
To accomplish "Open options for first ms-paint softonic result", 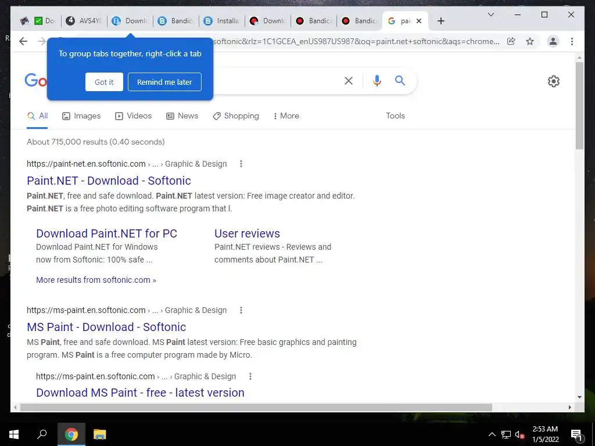I will point(241,310).
